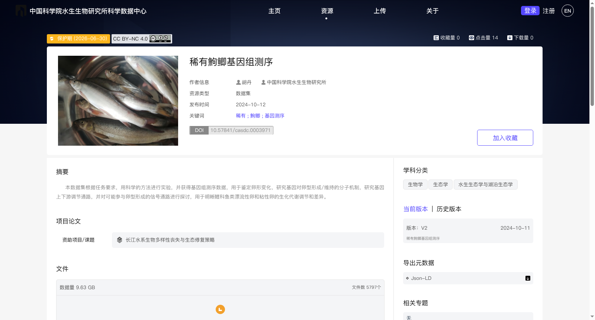Click the fish dataset thumbnail image
The image size is (595, 320).
pyautogui.click(x=118, y=101)
